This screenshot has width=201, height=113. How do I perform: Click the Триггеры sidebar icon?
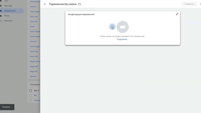point(1,6)
